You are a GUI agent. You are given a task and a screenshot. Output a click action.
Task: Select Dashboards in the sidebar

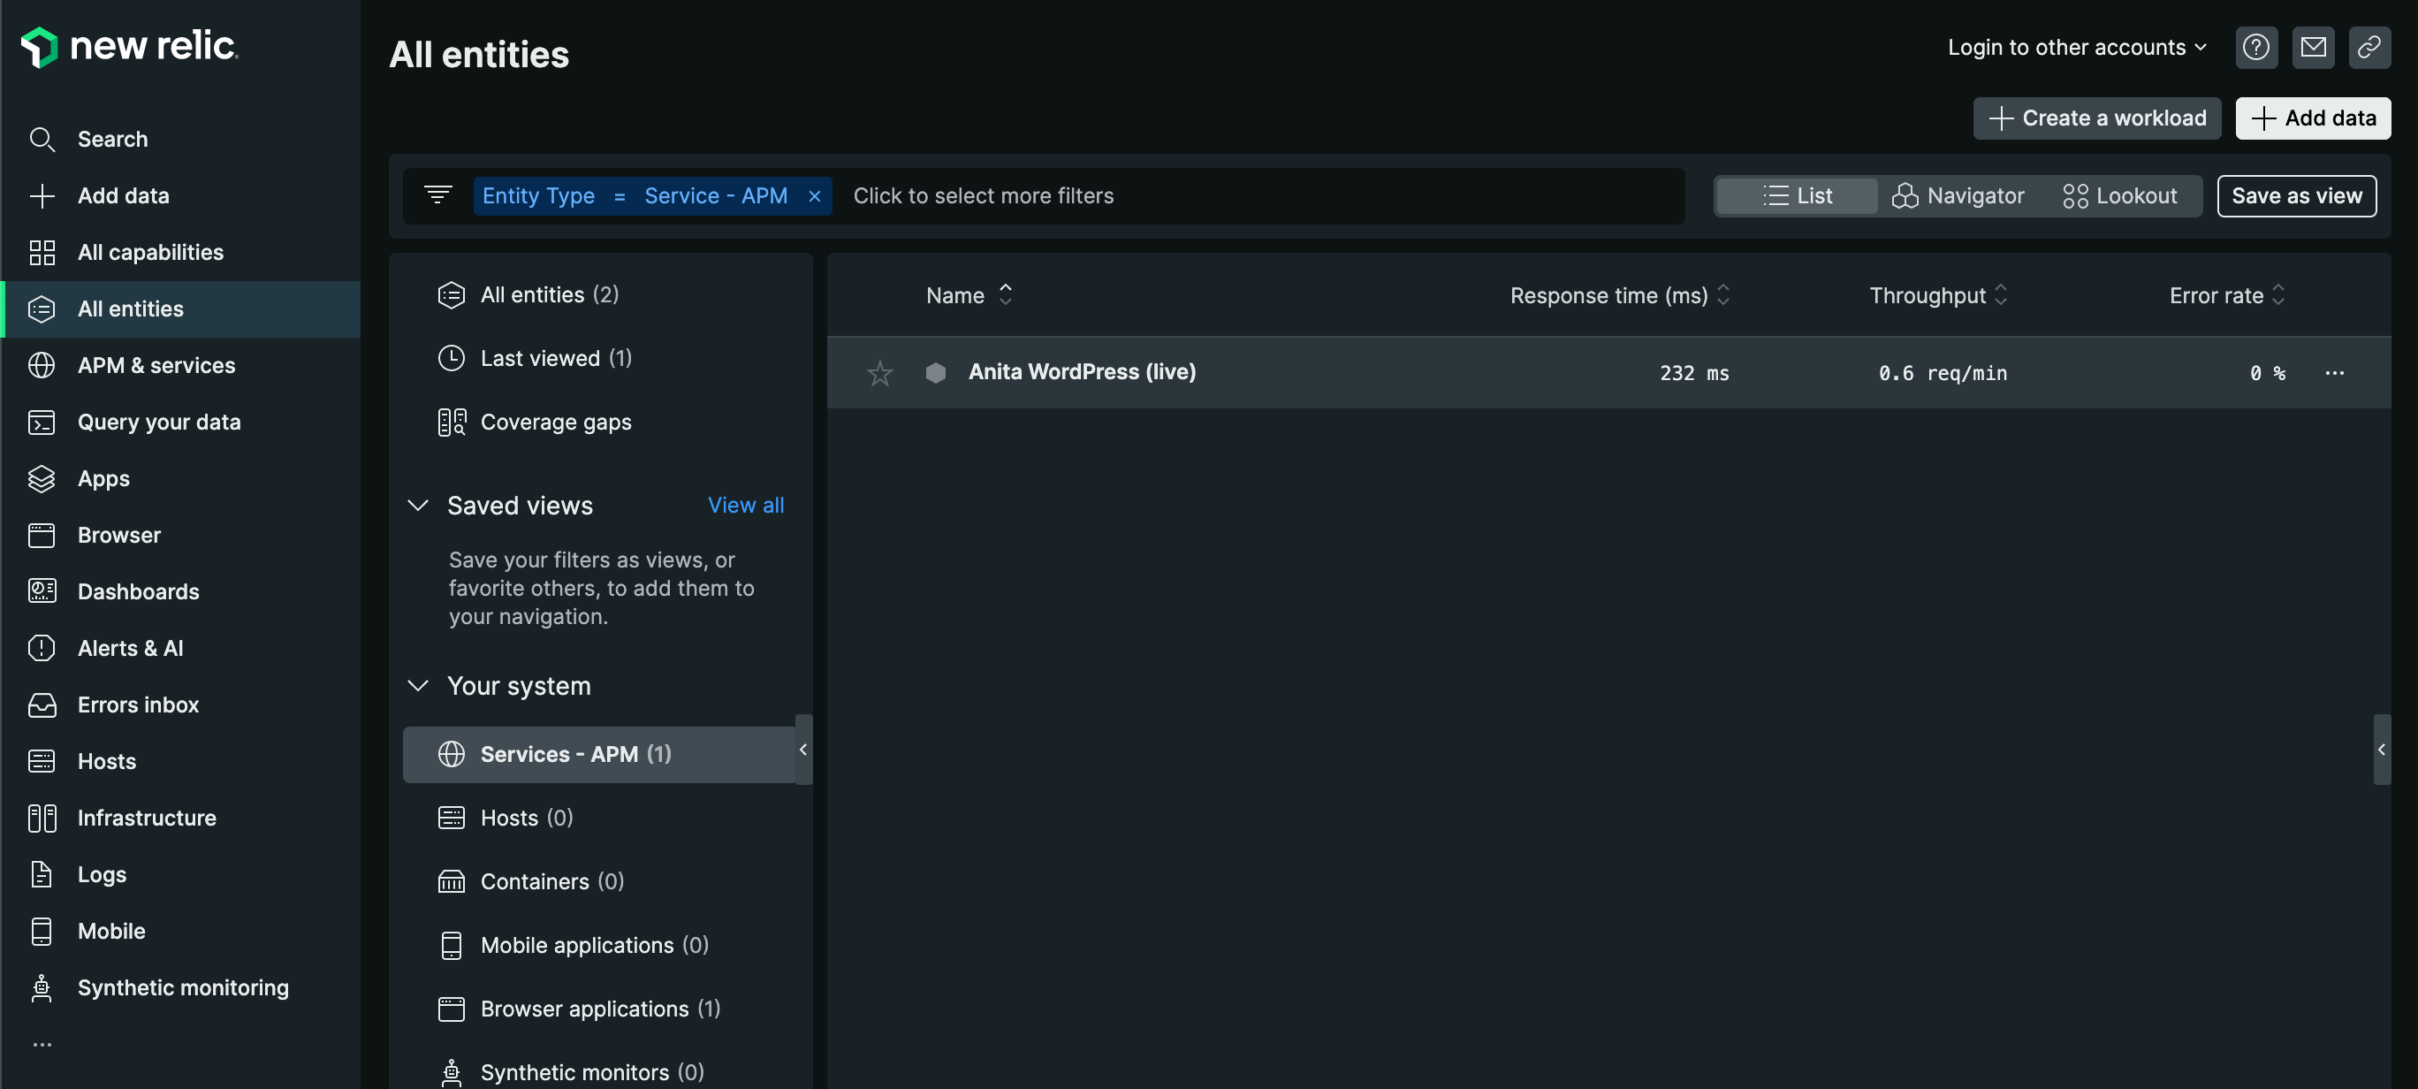(x=137, y=591)
